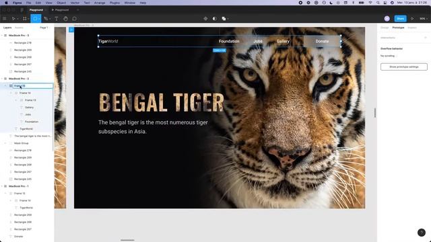Open macOS Spotlight search icon
Screen dimensions: 431x242
click(x=378, y=3)
